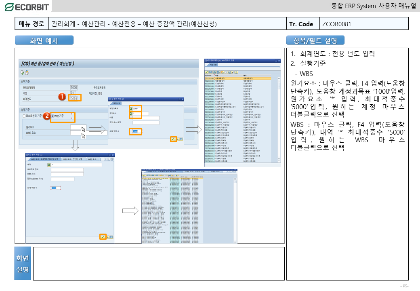Click the 항목/필드 설명 header button
This screenshot has height=291, width=420.
click(x=315, y=40)
